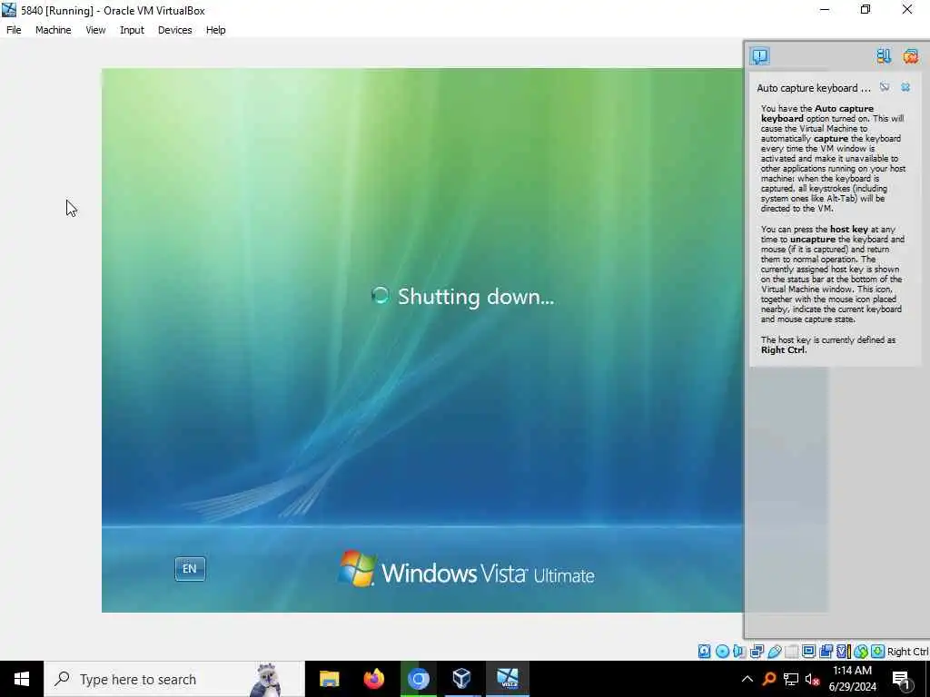This screenshot has width=930, height=697.
Task: Click the keyboard capture status icon
Action: pyautogui.click(x=878, y=652)
